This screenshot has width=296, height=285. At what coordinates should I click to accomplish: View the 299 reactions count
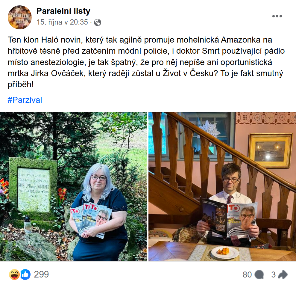coord(41,275)
